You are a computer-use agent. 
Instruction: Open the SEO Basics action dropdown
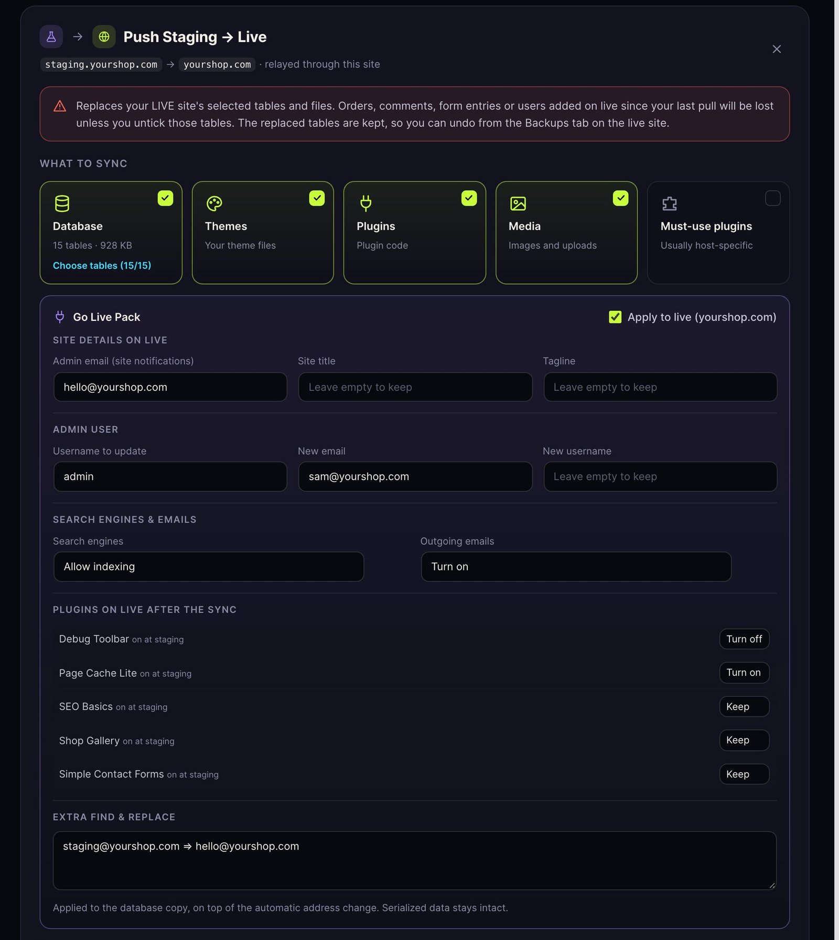744,707
